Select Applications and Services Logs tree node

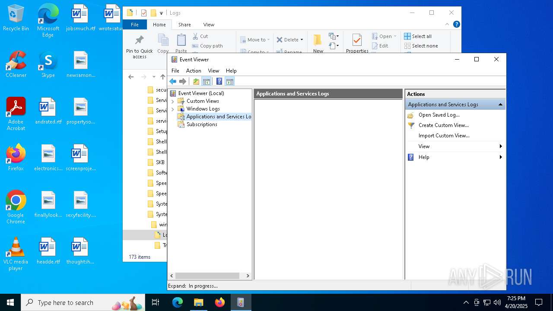coord(219,116)
